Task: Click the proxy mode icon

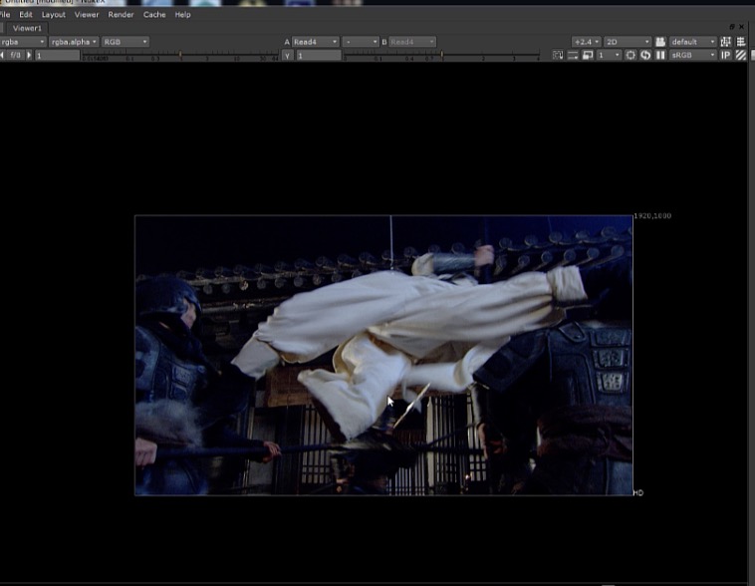Action: click(589, 55)
